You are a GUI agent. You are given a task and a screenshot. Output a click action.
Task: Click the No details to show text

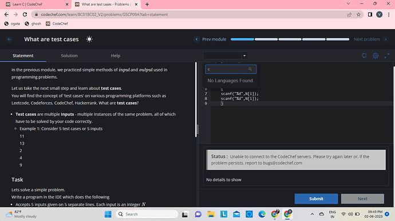pyautogui.click(x=224, y=180)
